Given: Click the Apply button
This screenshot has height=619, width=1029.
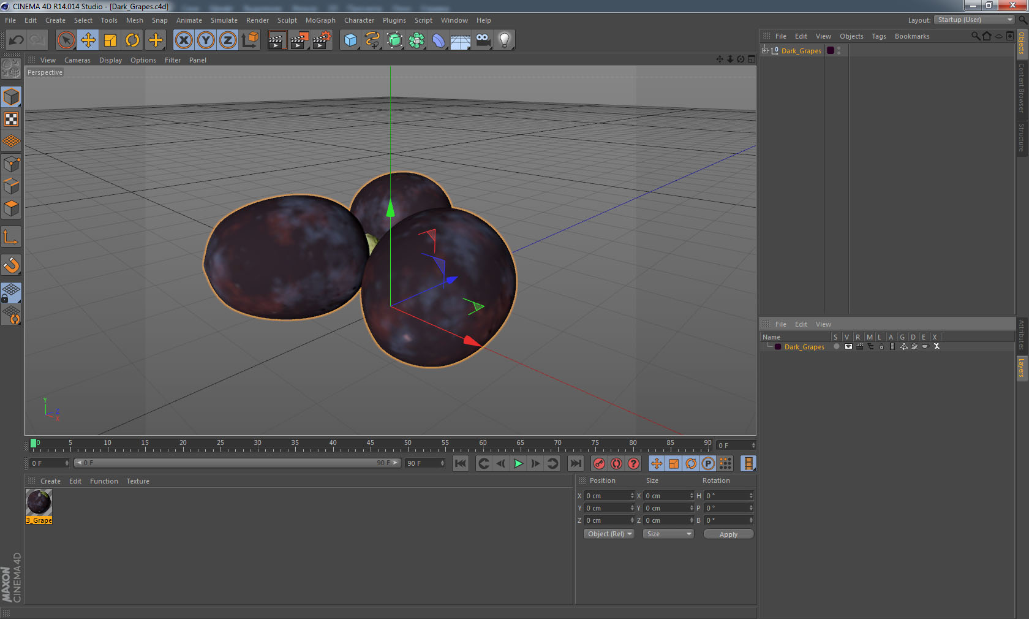Looking at the screenshot, I should [x=728, y=534].
